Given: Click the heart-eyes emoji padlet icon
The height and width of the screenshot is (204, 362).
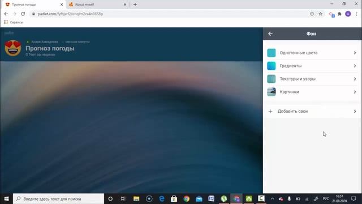Looking at the screenshot, I should (x=13, y=48).
